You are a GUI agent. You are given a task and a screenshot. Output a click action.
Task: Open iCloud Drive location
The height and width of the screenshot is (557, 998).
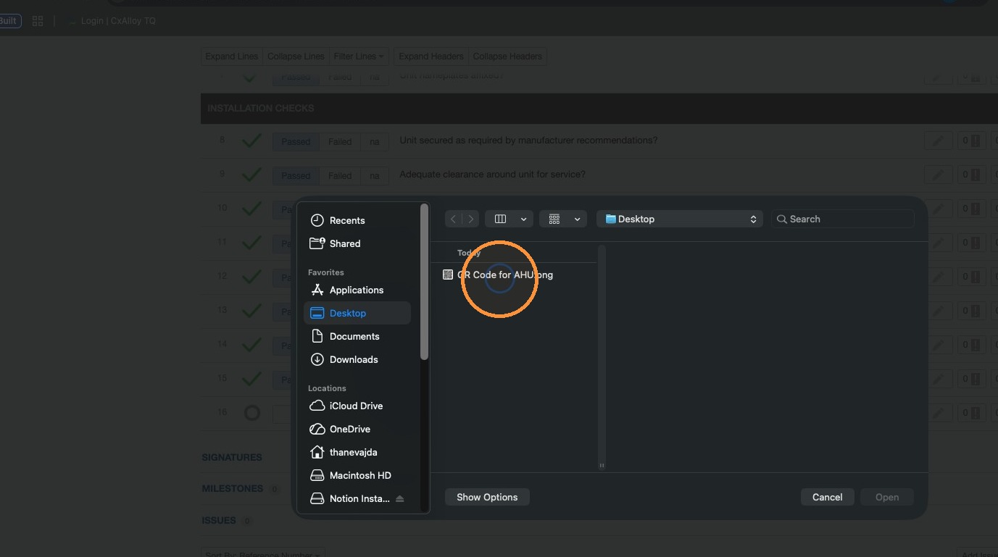coord(357,406)
